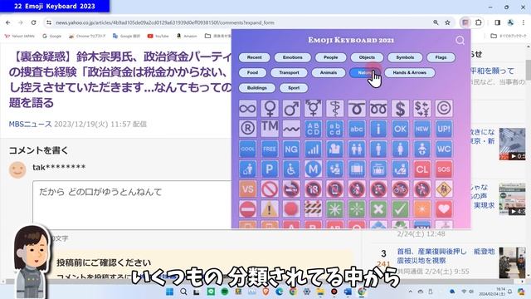
Task: Pick the blue information i emoji
Action: point(378,129)
